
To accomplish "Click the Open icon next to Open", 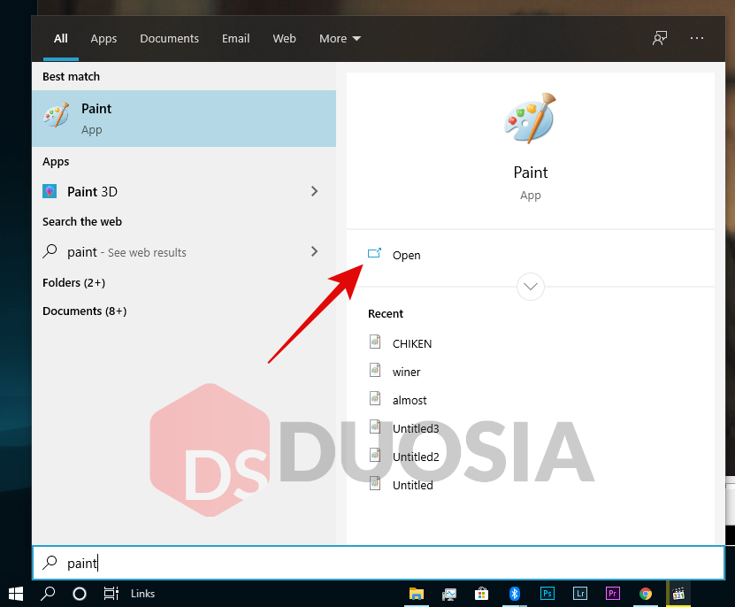I will [x=374, y=254].
